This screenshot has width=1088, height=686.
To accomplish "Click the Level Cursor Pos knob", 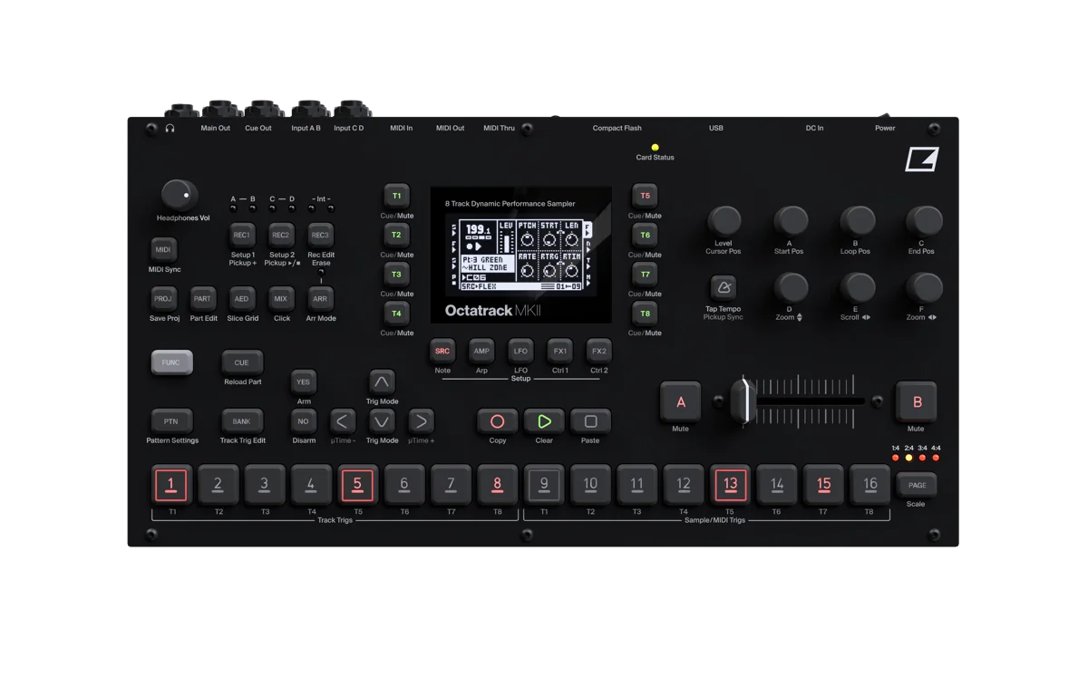I will click(x=724, y=220).
